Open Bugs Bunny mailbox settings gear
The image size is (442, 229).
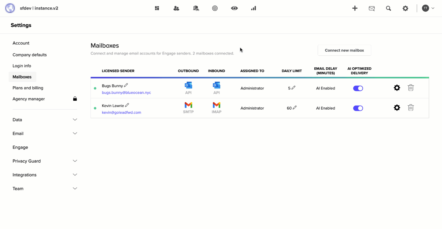(x=397, y=88)
